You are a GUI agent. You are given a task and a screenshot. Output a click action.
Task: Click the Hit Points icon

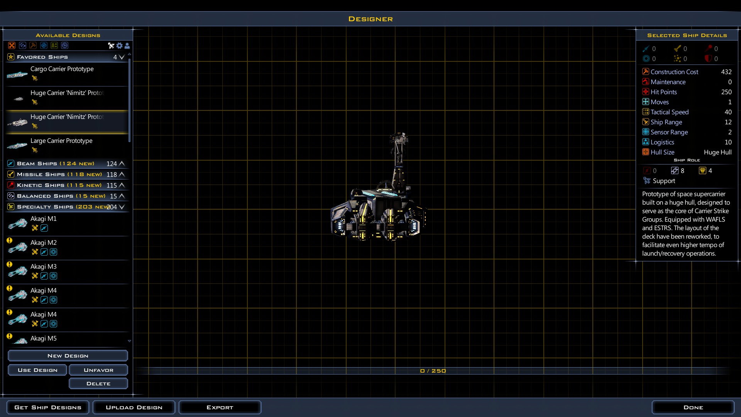646,92
